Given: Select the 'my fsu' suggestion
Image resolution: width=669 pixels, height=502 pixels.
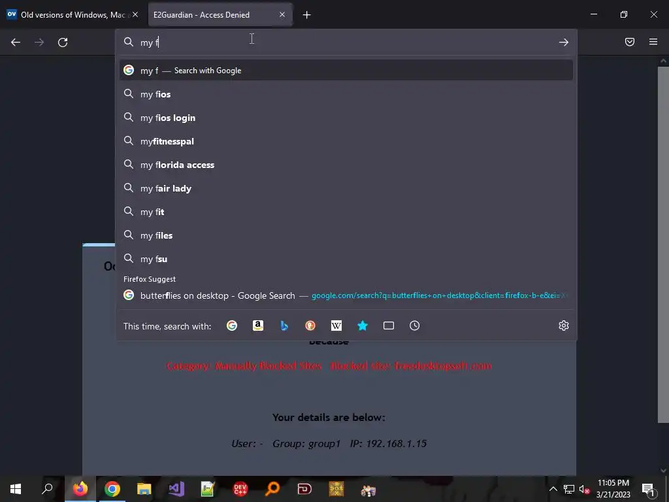Looking at the screenshot, I should pos(346,259).
